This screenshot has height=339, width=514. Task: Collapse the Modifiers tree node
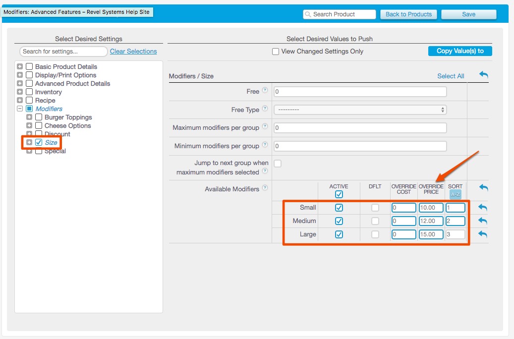click(20, 109)
